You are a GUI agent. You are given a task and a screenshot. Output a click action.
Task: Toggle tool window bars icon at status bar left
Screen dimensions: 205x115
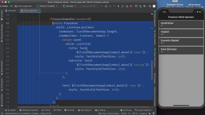click(2, 113)
